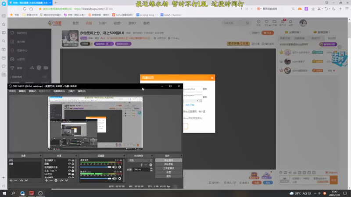Remove source with minus icon in OBS Sources panel
Viewport: 351px width, 197px height.
point(51,180)
